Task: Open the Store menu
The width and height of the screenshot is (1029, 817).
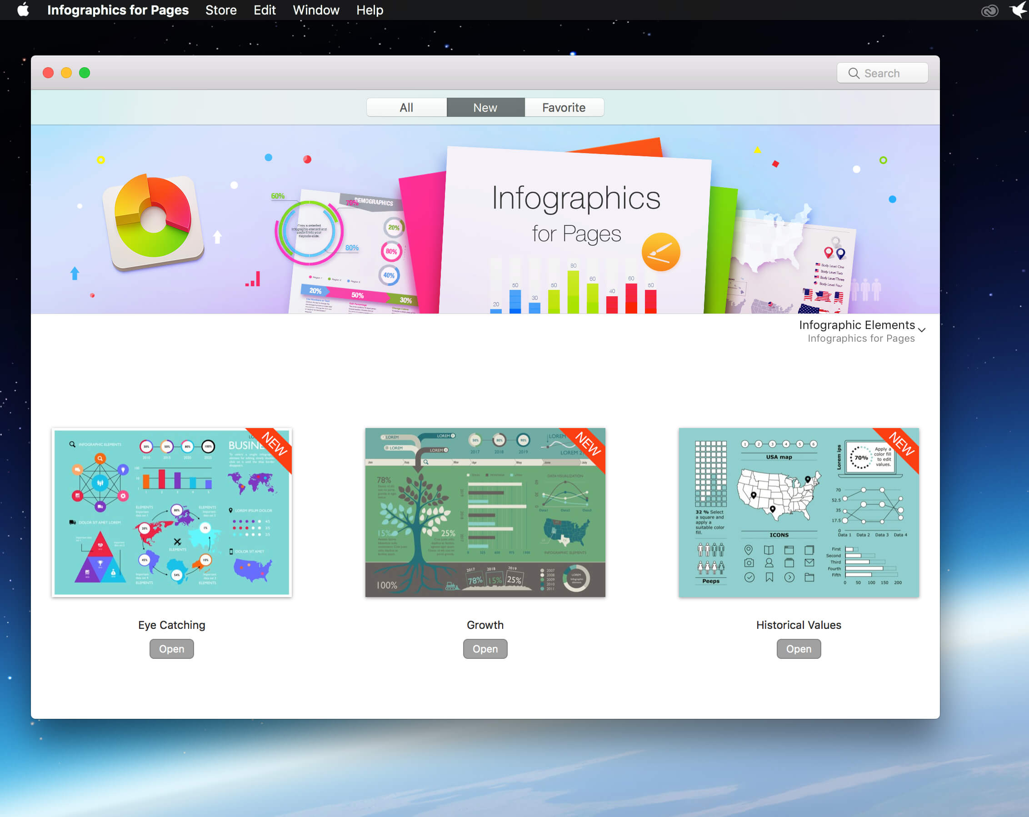Action: click(x=221, y=10)
